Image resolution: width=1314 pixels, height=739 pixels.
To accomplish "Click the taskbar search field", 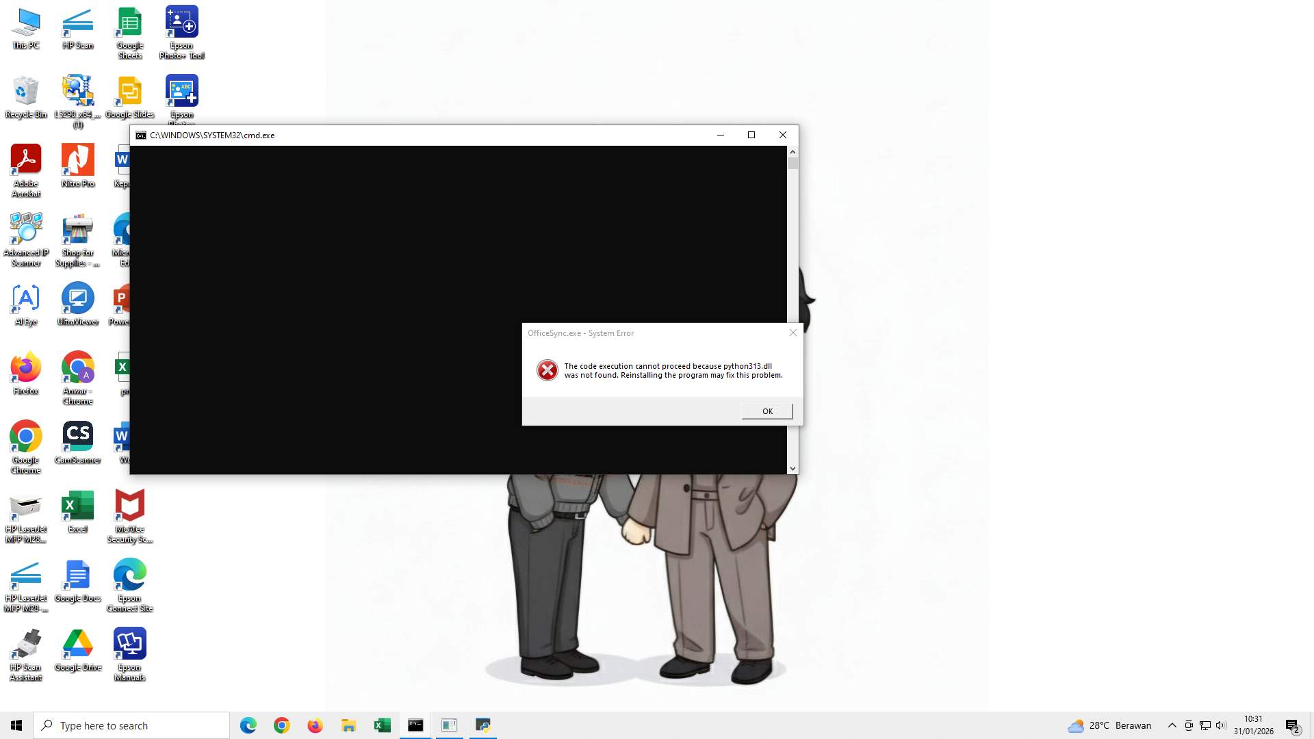I will [131, 725].
